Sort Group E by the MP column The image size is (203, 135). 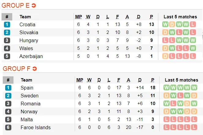(x=78, y=17)
